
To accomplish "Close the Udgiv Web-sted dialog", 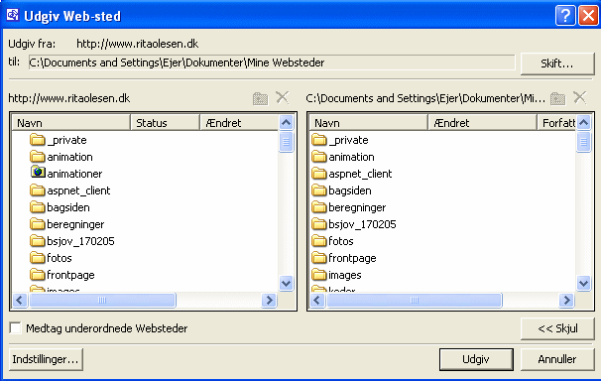I will point(589,16).
